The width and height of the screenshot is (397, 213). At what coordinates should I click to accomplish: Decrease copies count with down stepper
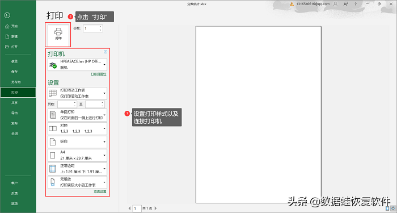(100, 30)
